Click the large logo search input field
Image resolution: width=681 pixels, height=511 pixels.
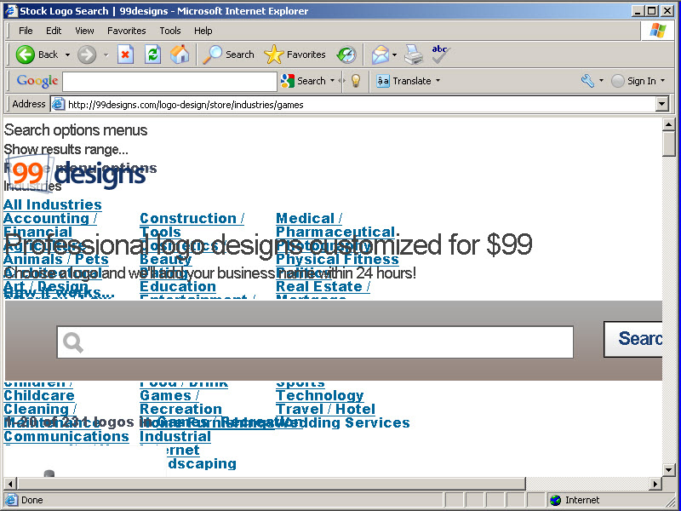[x=315, y=342]
